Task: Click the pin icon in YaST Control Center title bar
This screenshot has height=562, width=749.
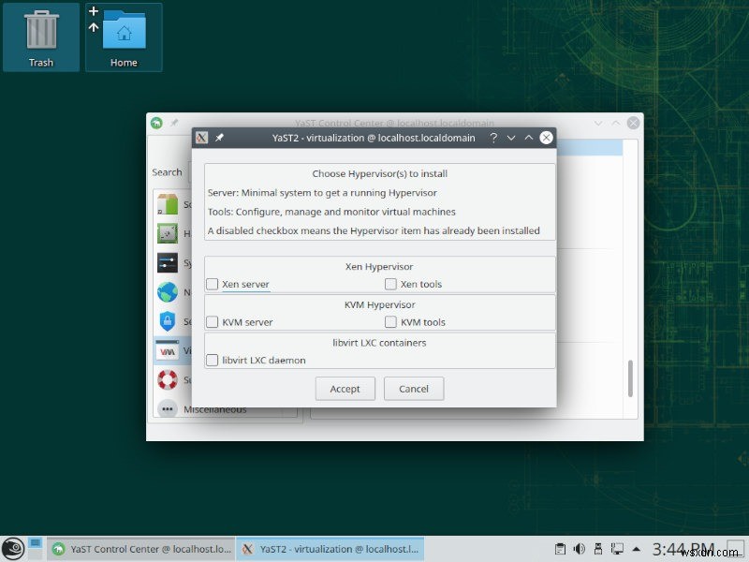Action: pos(174,123)
